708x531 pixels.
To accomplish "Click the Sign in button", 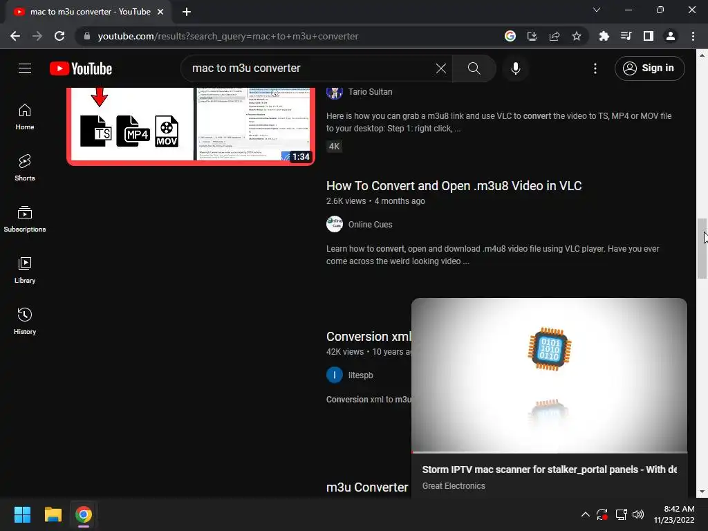I will point(649,68).
